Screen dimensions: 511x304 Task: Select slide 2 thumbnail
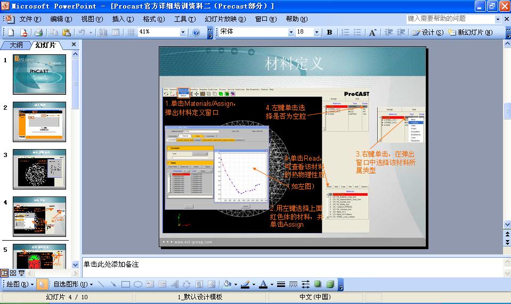(39, 122)
